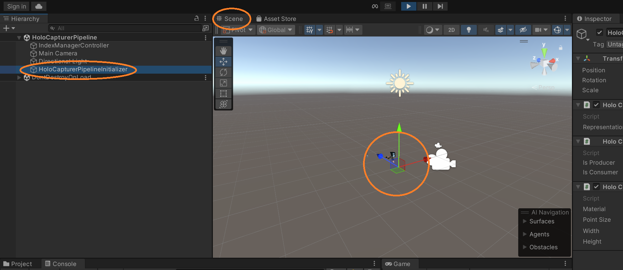Select the Scale tool
The image size is (623, 270).
pyautogui.click(x=223, y=83)
